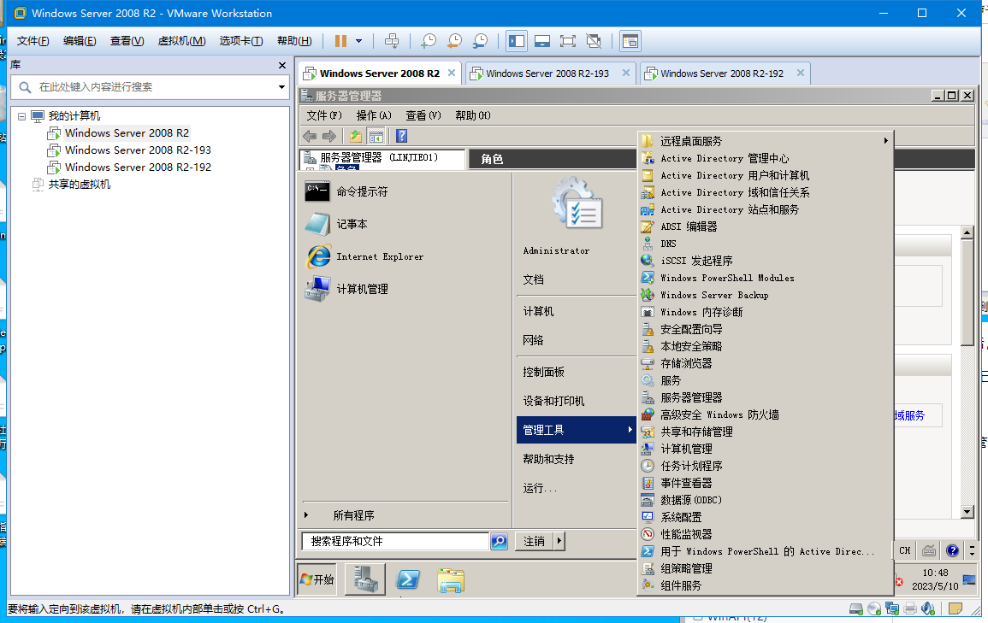Open the library search dropdown arrow
The height and width of the screenshot is (623, 988).
tap(281, 87)
